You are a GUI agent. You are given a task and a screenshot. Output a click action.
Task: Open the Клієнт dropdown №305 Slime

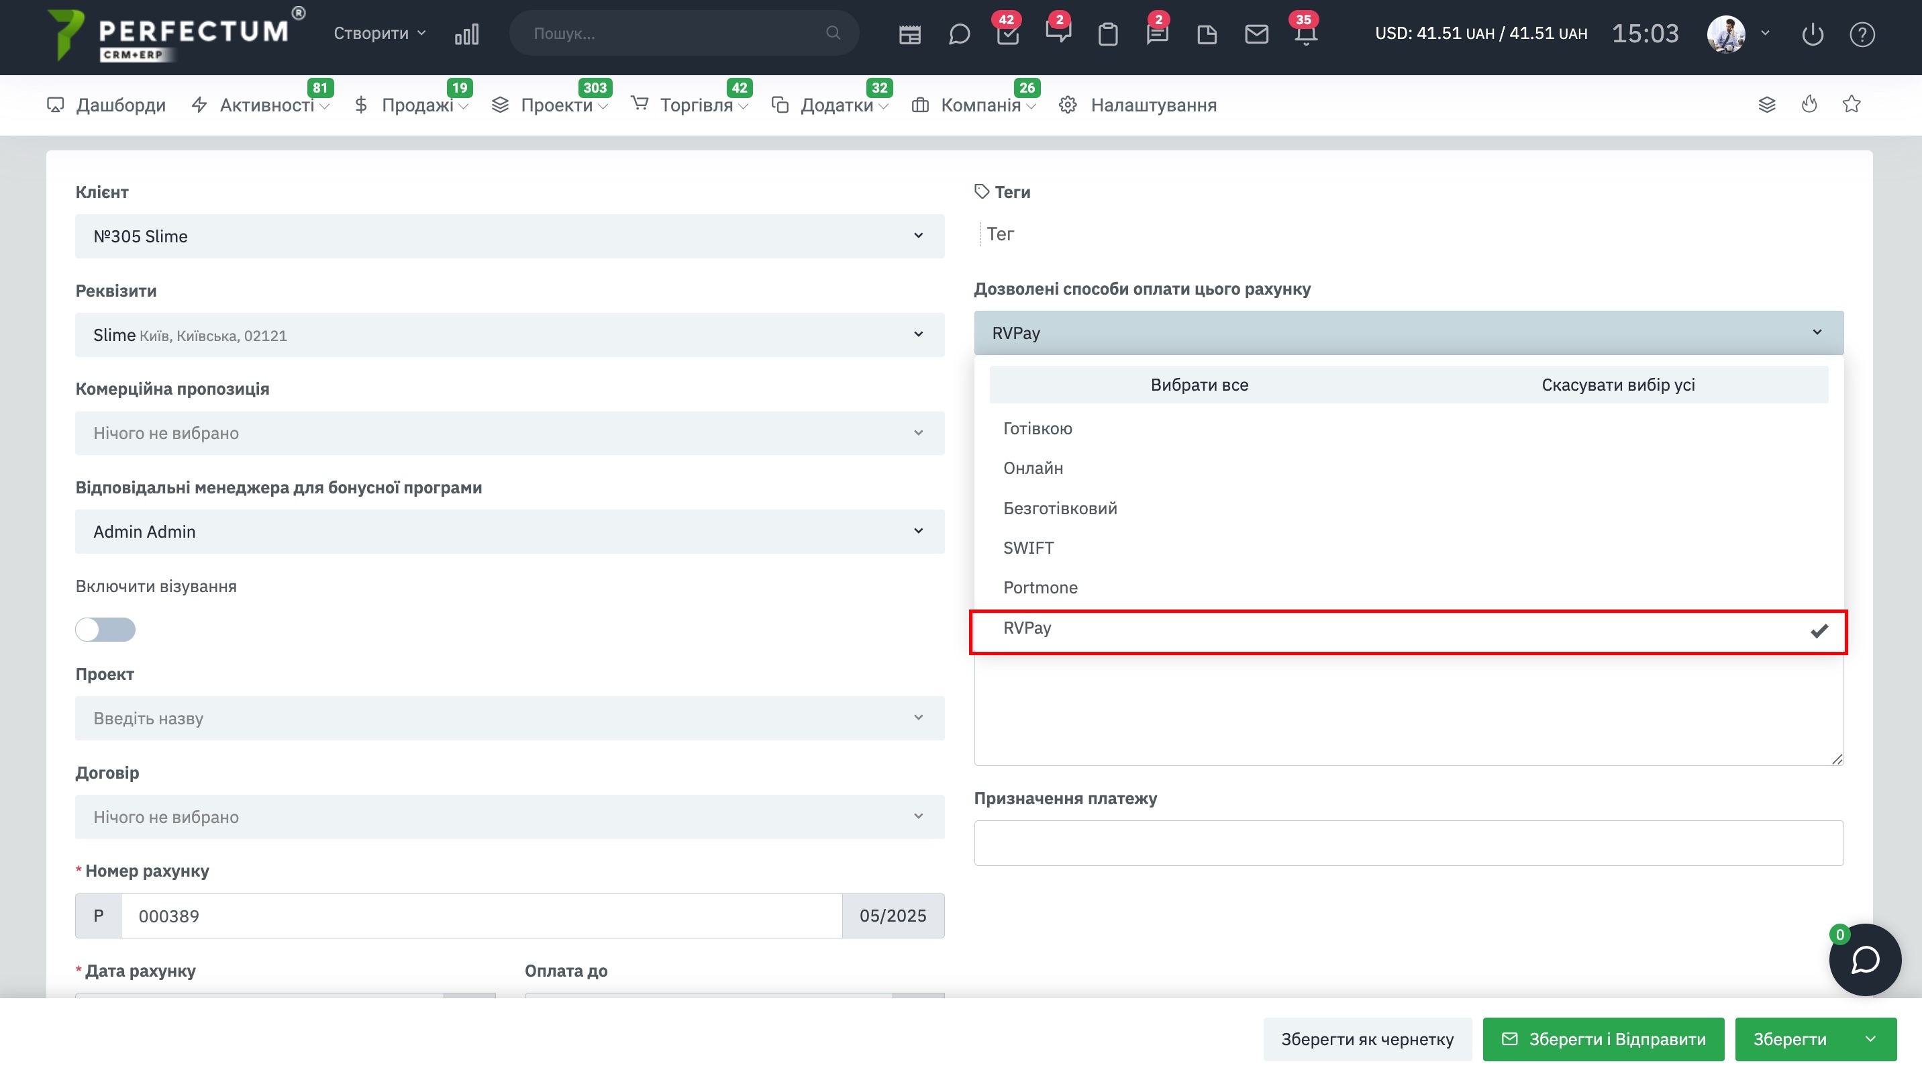coord(509,236)
